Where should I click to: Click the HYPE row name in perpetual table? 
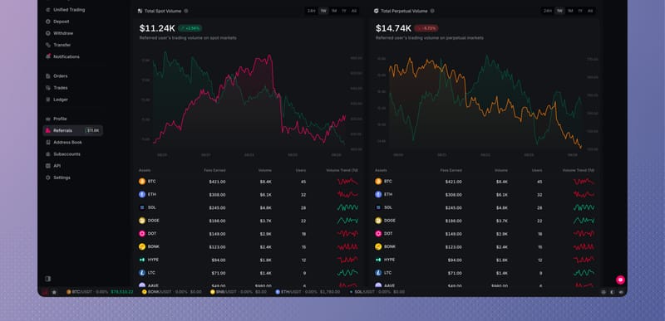point(389,260)
